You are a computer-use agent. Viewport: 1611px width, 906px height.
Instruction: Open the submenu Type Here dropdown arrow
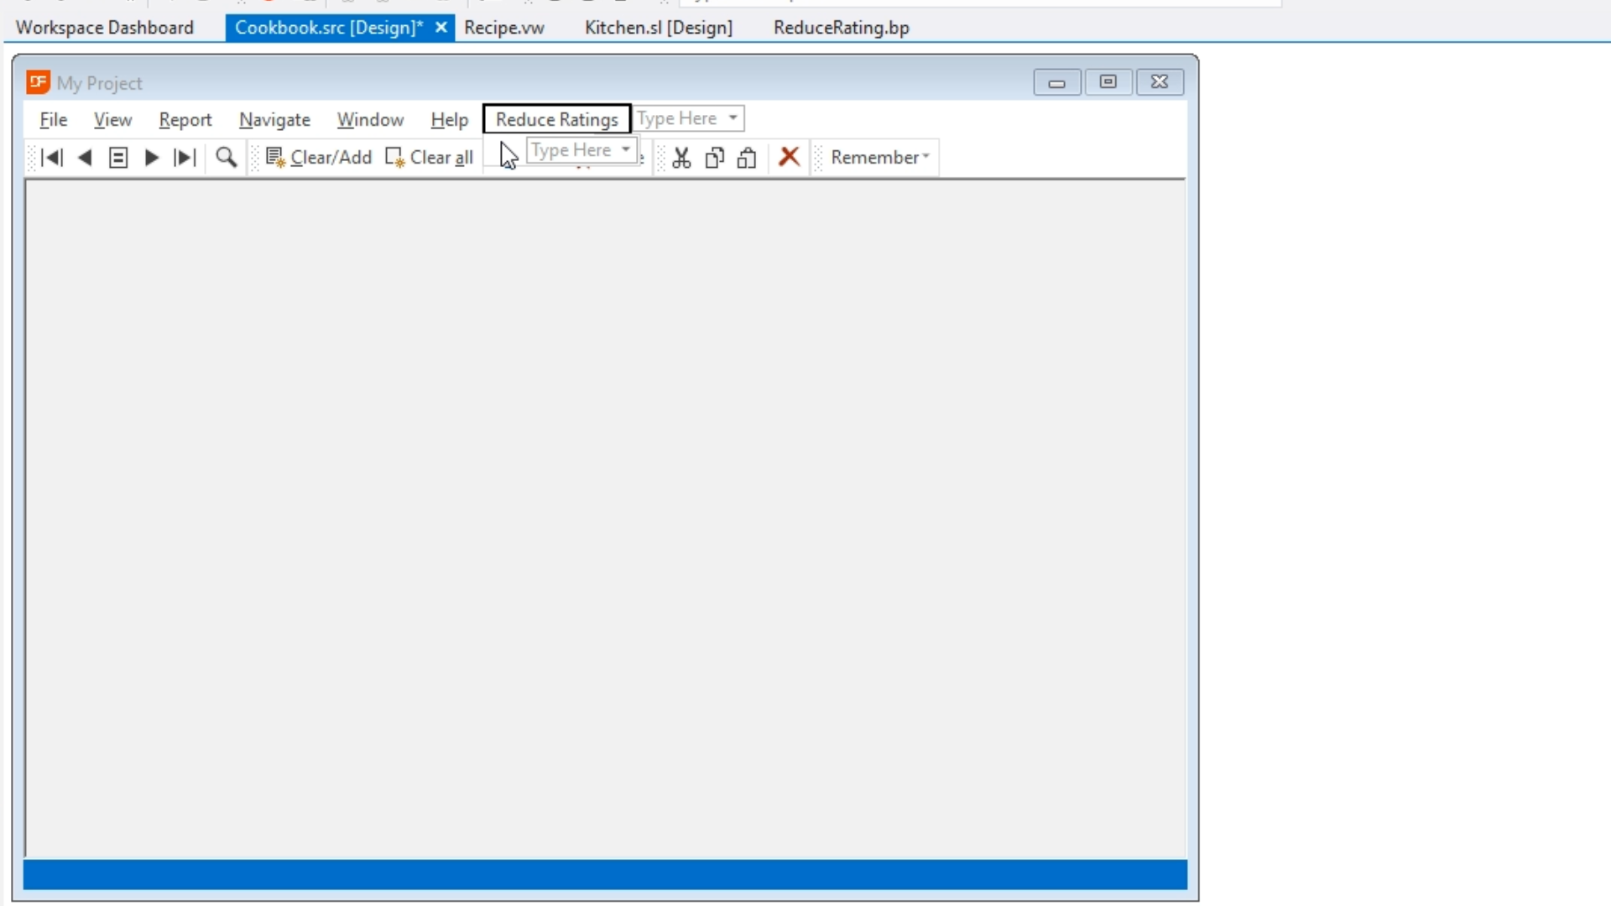click(626, 149)
